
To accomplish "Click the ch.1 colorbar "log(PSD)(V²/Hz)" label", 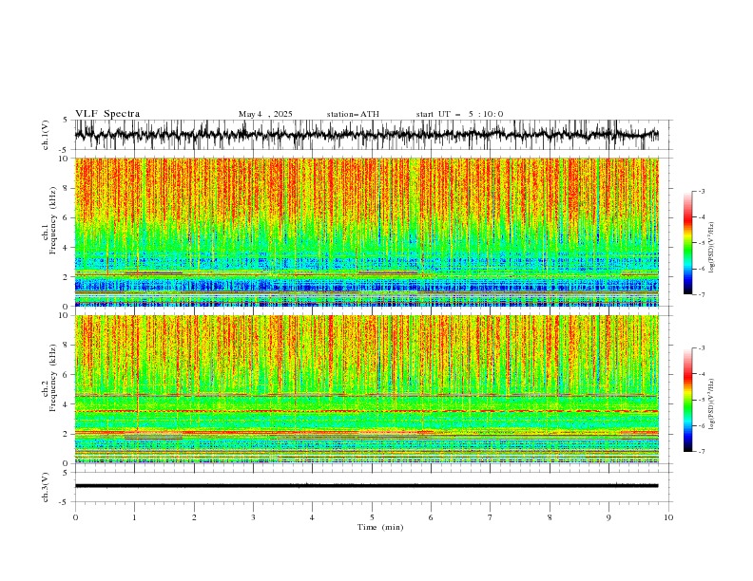I will (x=711, y=248).
